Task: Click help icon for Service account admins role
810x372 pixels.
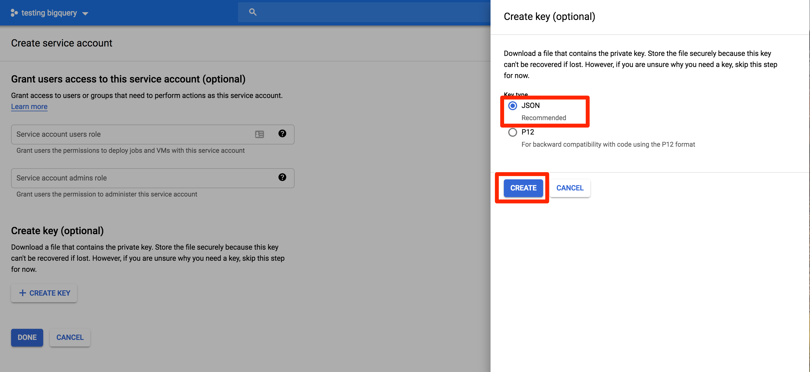Action: (282, 177)
